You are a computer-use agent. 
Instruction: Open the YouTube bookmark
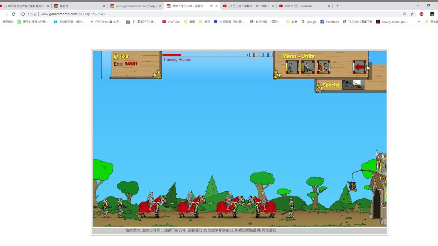(171, 22)
